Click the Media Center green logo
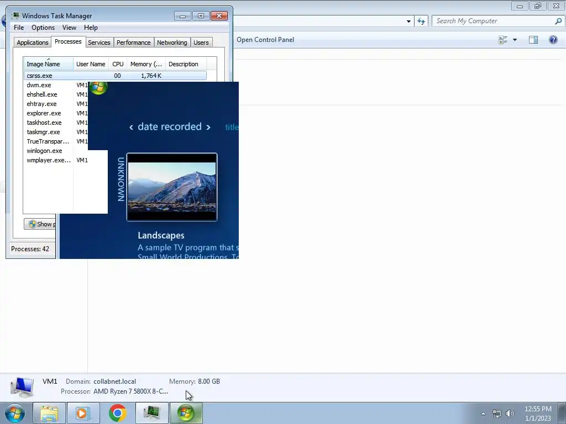Screen dimensions: 566x424 pos(98,87)
